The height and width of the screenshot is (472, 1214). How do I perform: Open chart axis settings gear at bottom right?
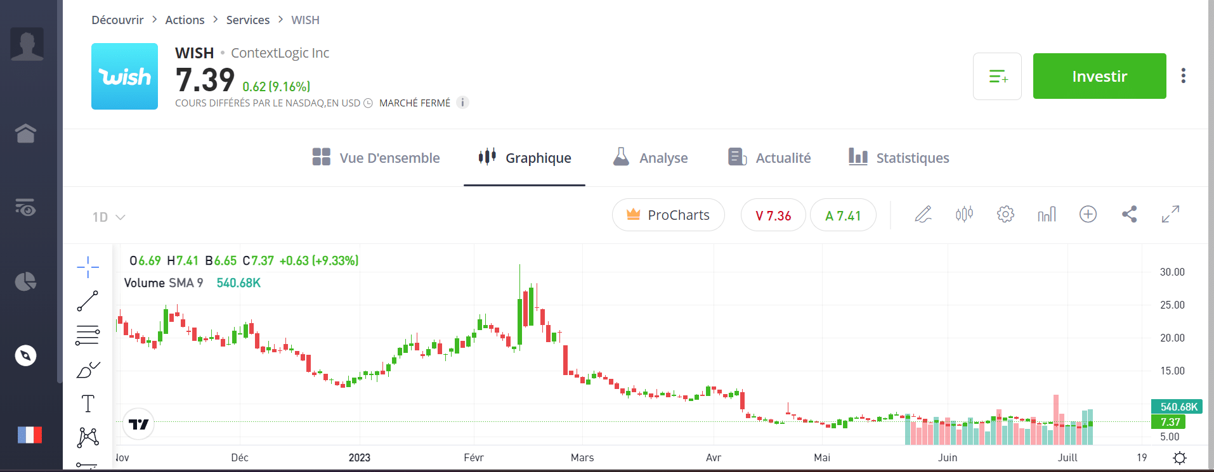pyautogui.click(x=1179, y=457)
